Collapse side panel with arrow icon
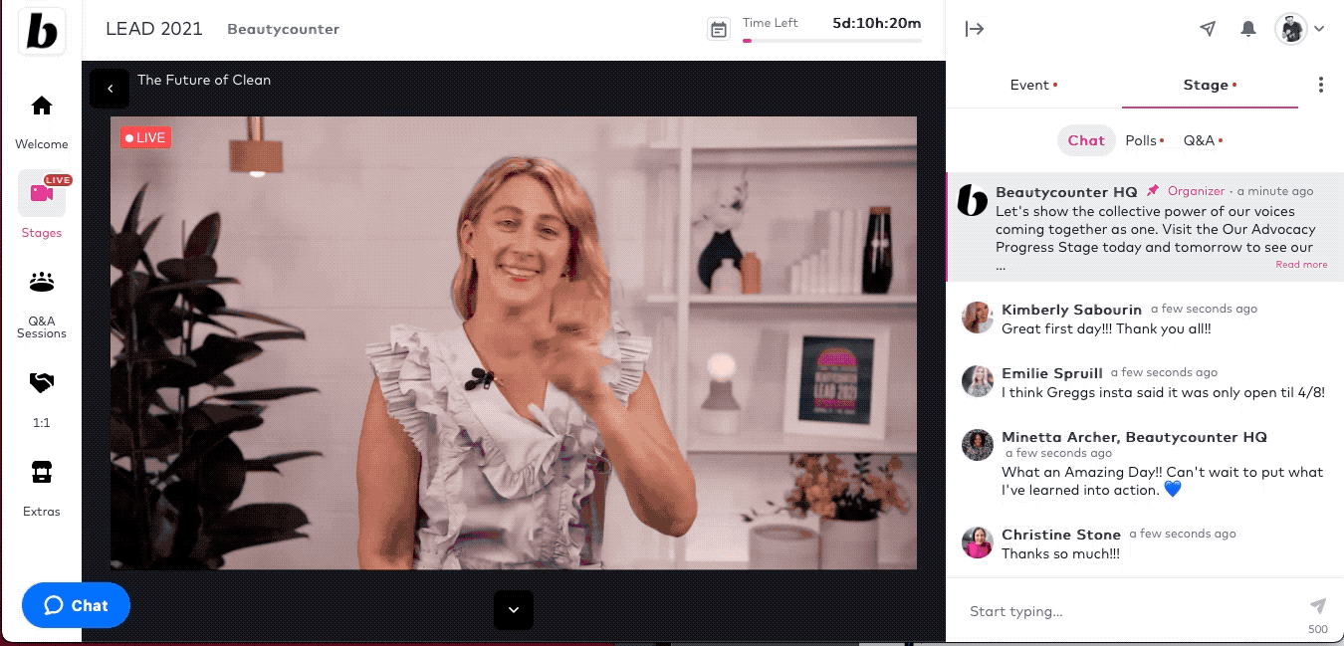 975,29
